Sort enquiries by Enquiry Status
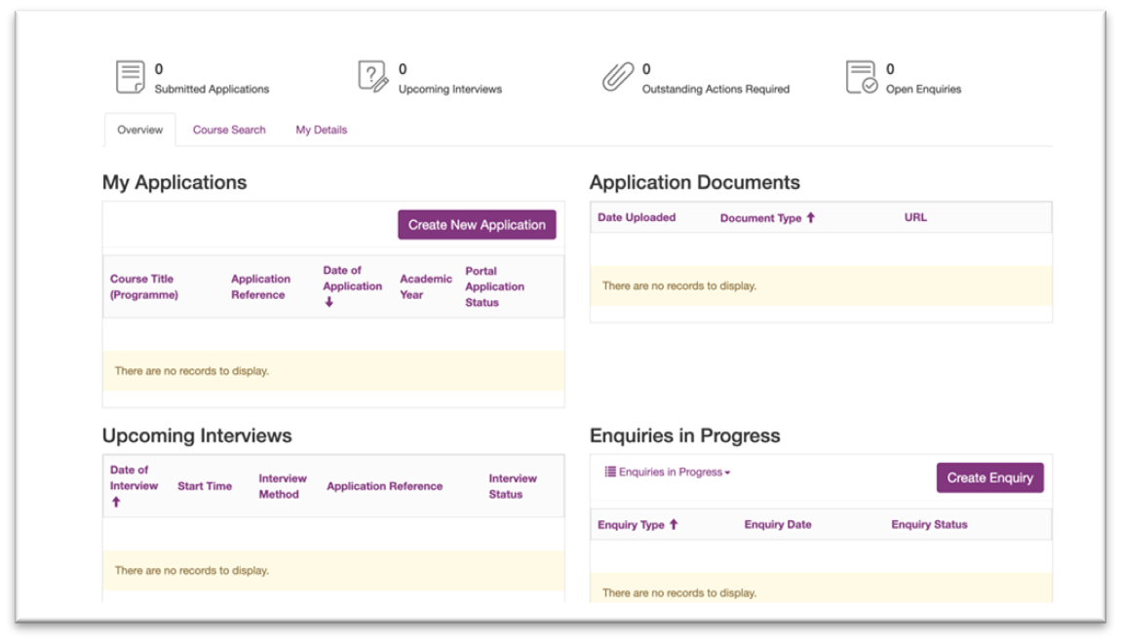 (929, 524)
